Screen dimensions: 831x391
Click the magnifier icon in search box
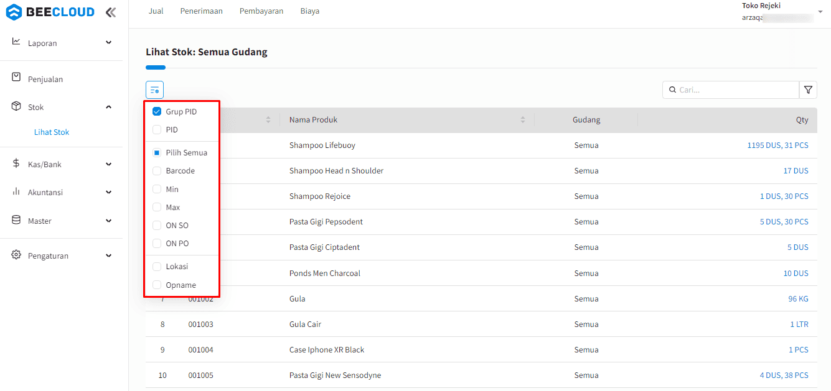click(672, 90)
